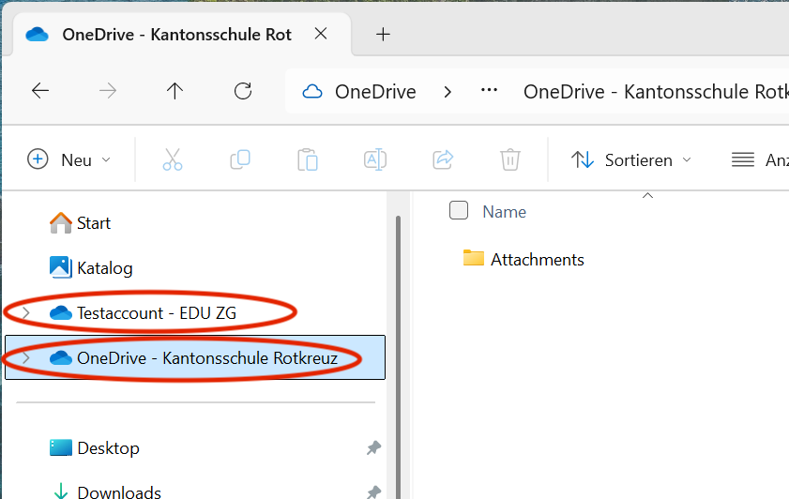Open a new tab with plus
This screenshot has width=789, height=499.
click(383, 34)
